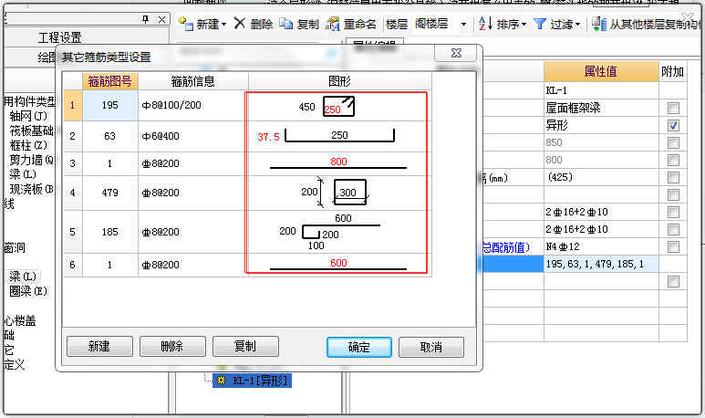705x418 pixels.
Task: Click 箍筋信息 column header
Action: point(192,81)
